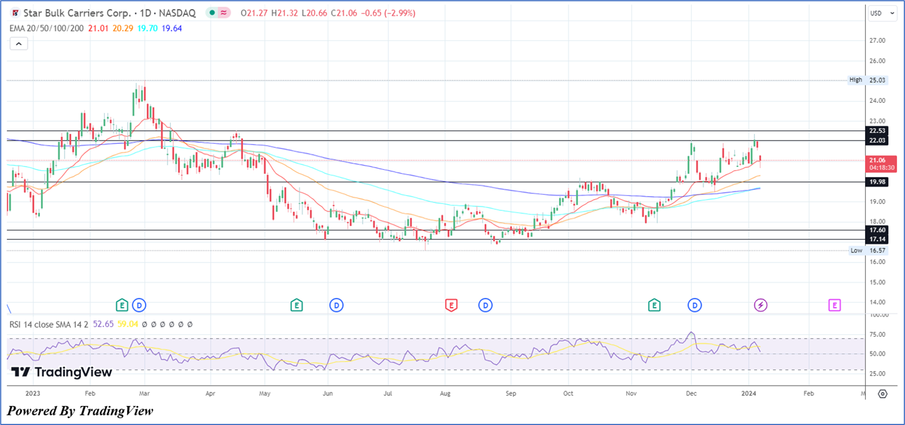This screenshot has height=425, width=905.
Task: Click the Dec label on the time axis
Action: 691,394
